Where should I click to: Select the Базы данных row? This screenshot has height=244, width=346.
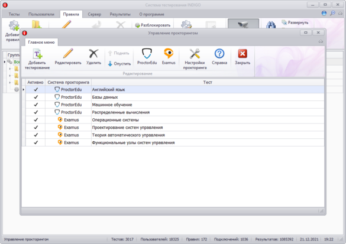[173, 97]
